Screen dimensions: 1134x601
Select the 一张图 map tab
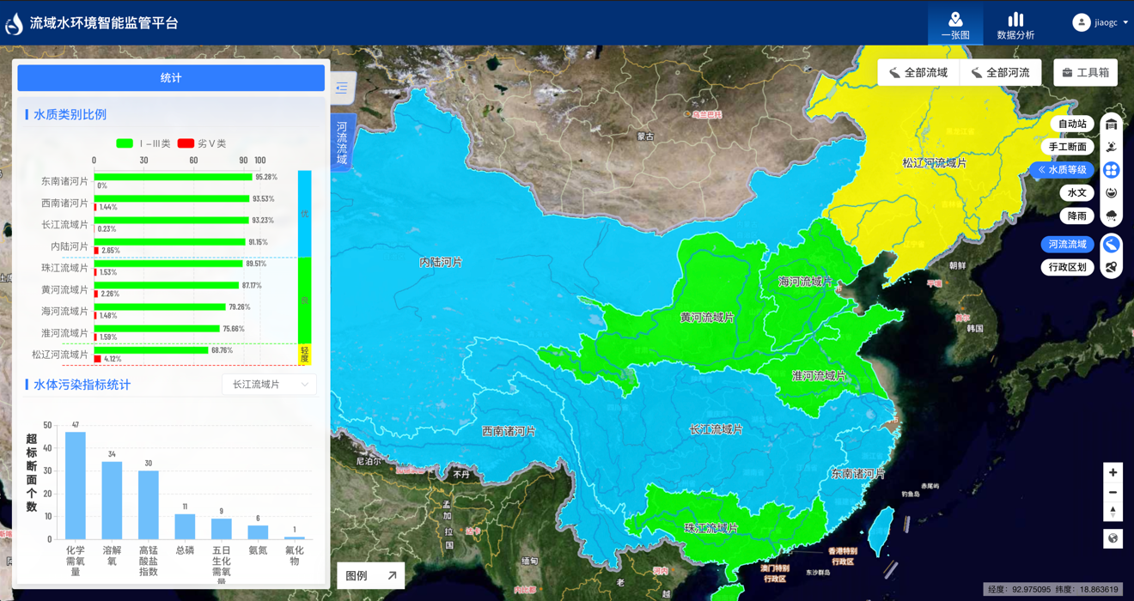click(x=955, y=25)
